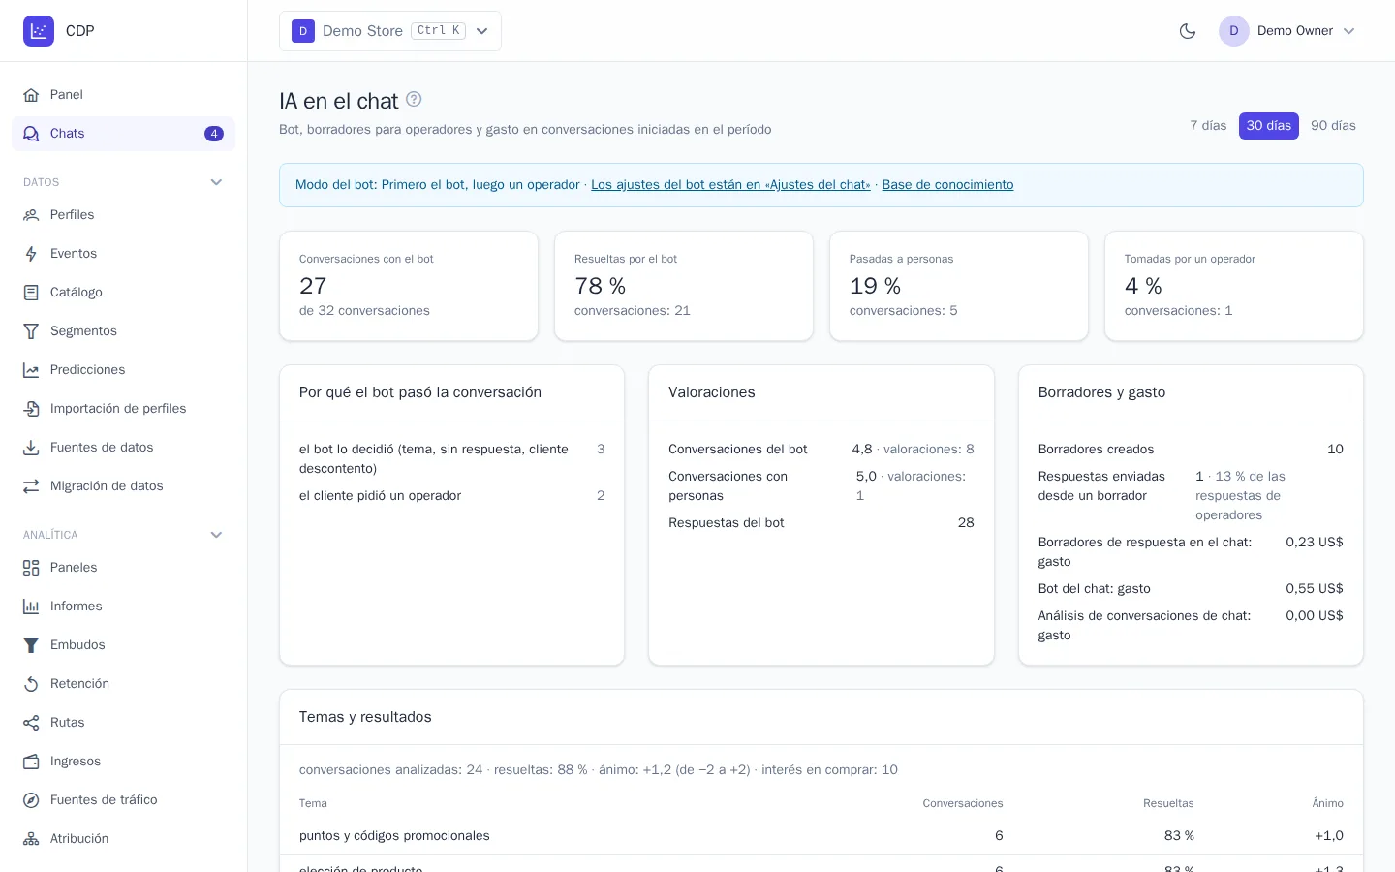
Task: Click the Atribución hierarchy icon
Action: point(31,839)
